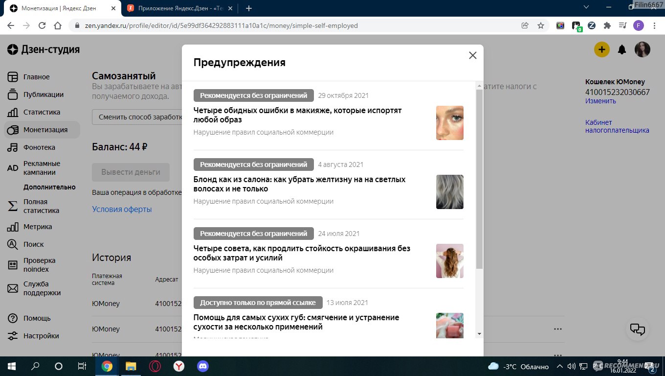Click the dialog scrollbar up arrow
The image size is (665, 376).
coord(479,86)
